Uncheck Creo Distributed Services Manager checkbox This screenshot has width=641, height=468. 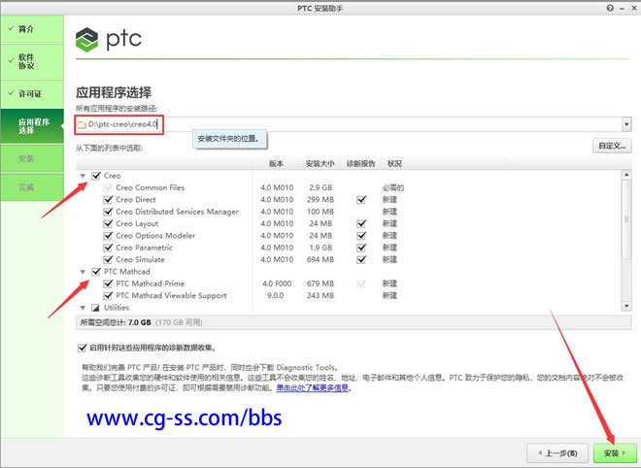pyautogui.click(x=108, y=212)
